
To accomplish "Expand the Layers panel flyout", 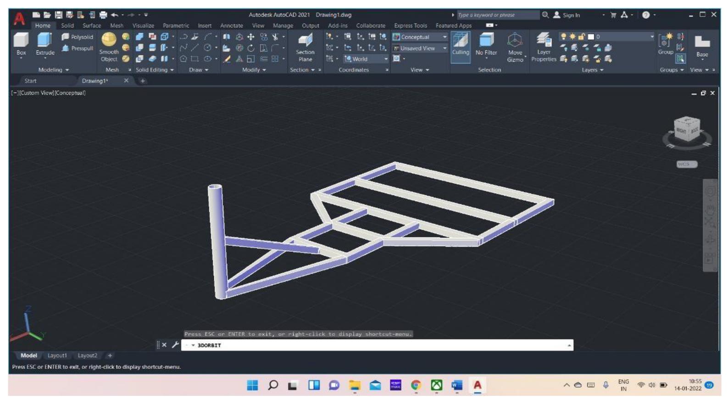I will pyautogui.click(x=593, y=70).
